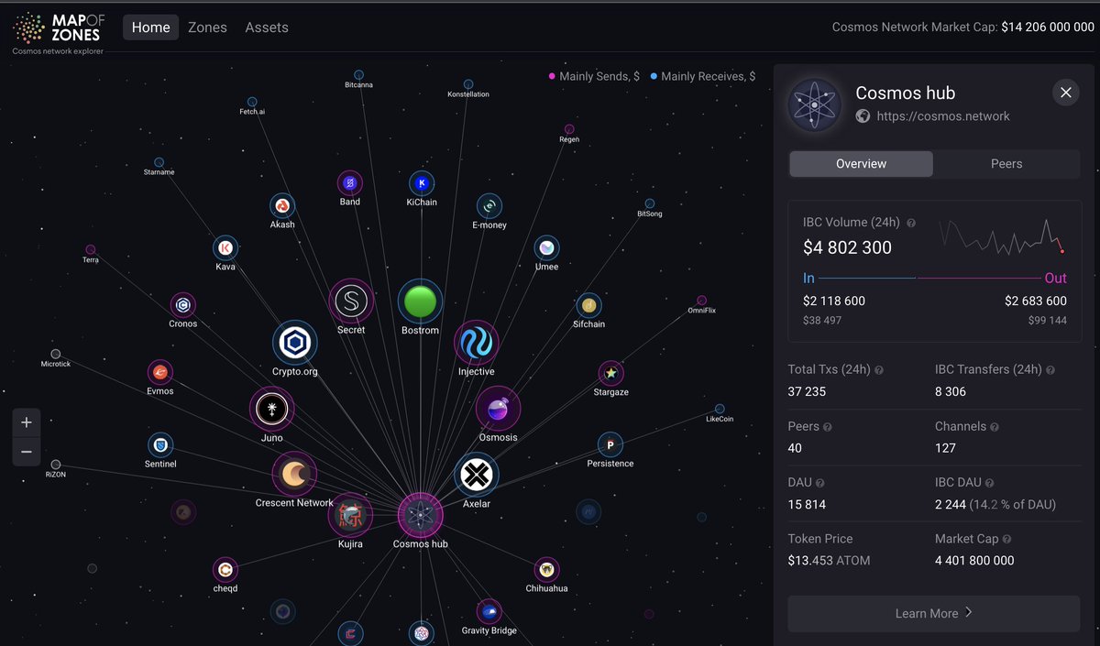
Task: Click the Peers stat info icon
Action: tap(828, 427)
